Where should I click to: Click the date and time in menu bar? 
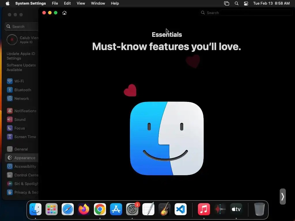tap(271, 3)
